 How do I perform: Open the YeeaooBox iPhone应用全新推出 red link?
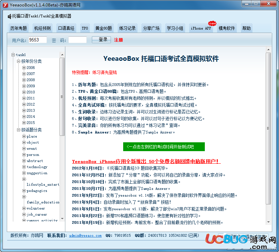[x=146, y=161]
